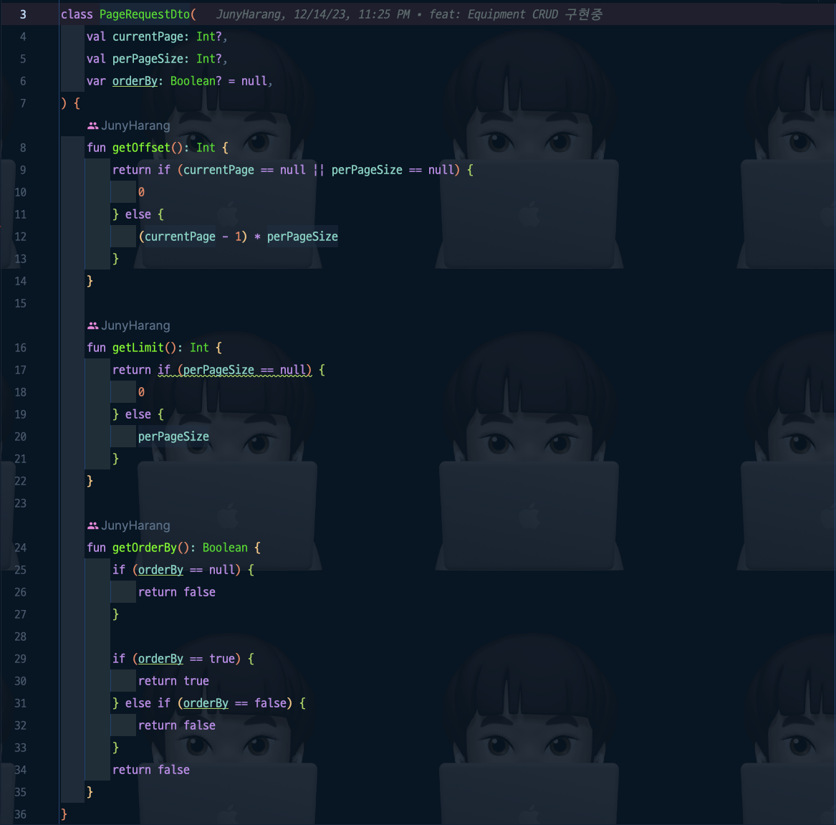Click line number 36 in the gutter
836x825 pixels.
coord(20,814)
